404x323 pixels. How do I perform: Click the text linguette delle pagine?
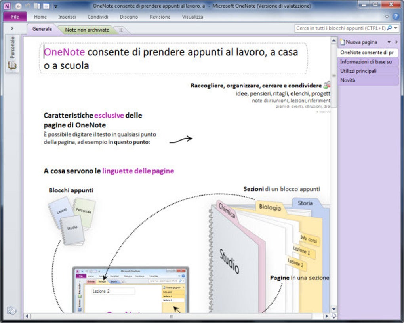[x=138, y=171]
